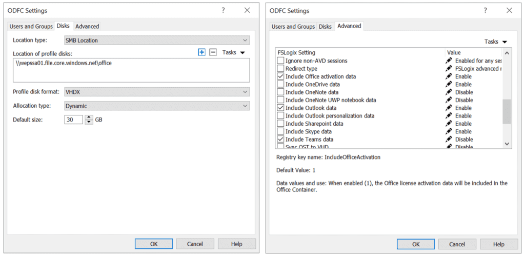
Task: Open the Disks tab in right dialog
Action: [325, 26]
